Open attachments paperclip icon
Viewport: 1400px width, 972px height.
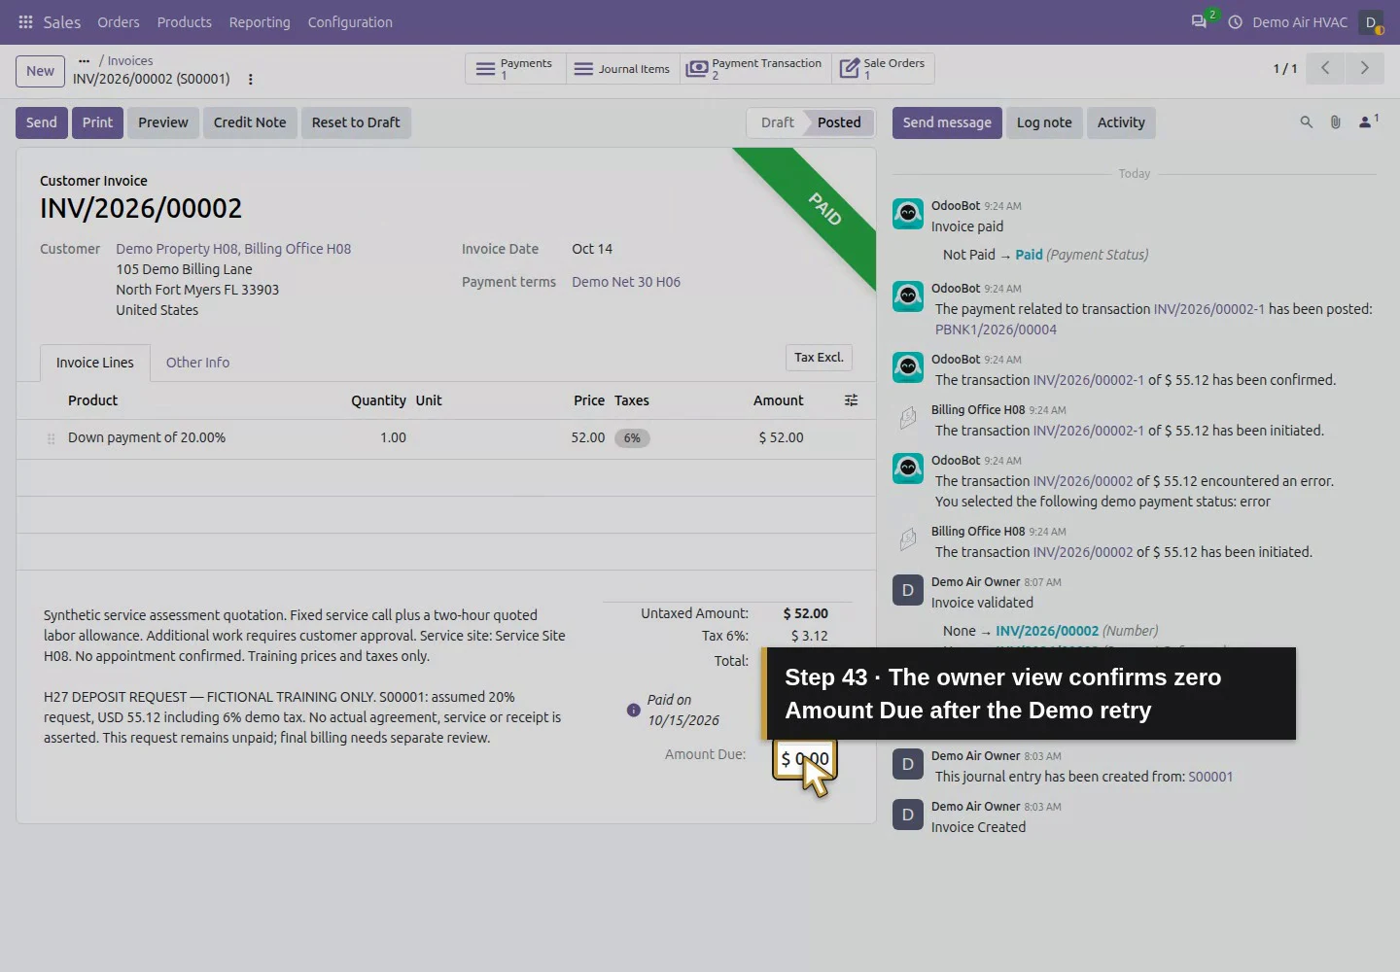click(1335, 122)
